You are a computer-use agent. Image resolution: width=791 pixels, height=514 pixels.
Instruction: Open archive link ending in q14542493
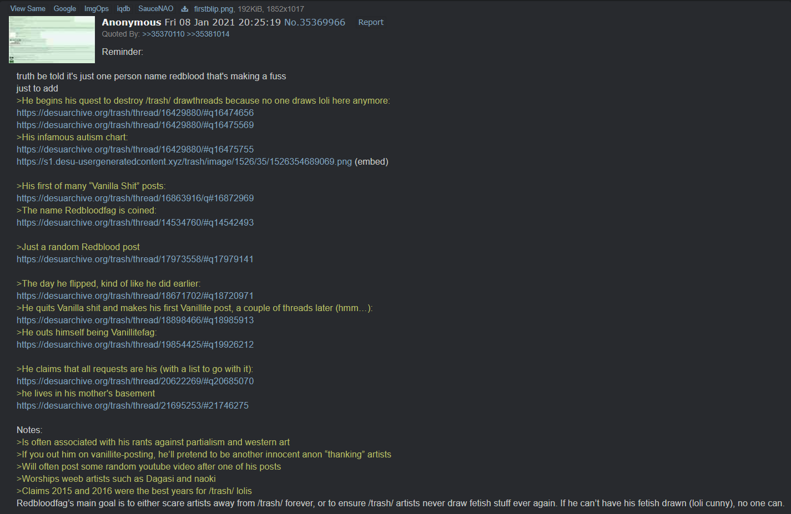[x=135, y=222]
